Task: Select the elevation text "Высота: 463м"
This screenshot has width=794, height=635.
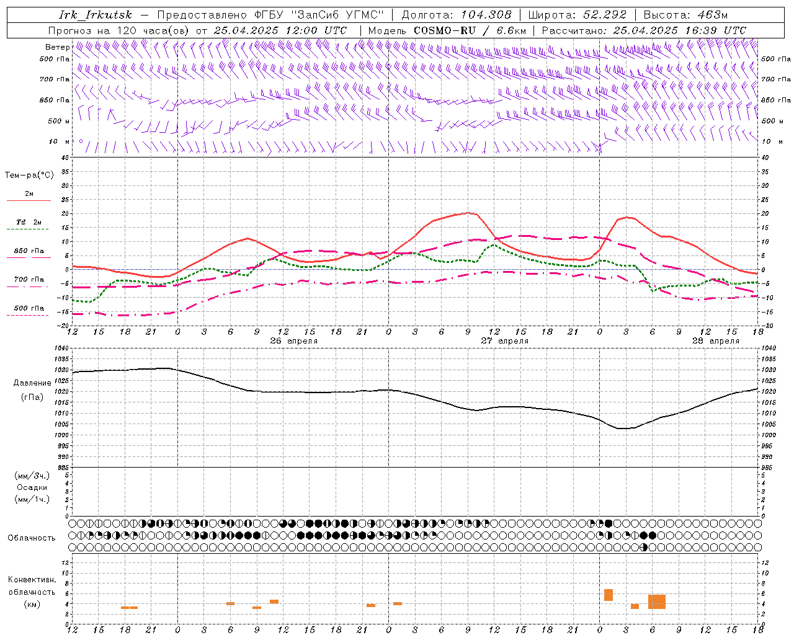Action: click(x=685, y=15)
